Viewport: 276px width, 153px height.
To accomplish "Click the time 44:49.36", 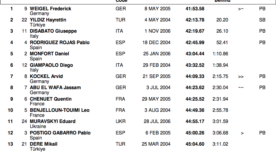I will (x=195, y=110).
